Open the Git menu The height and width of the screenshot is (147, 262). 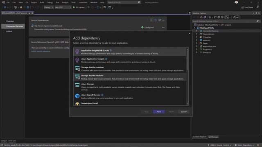tap(27, 2)
